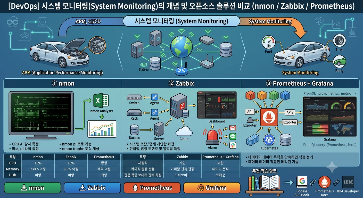Click the Slack icon beside Alarm
Screen dimensions: 363x198
[233, 145]
